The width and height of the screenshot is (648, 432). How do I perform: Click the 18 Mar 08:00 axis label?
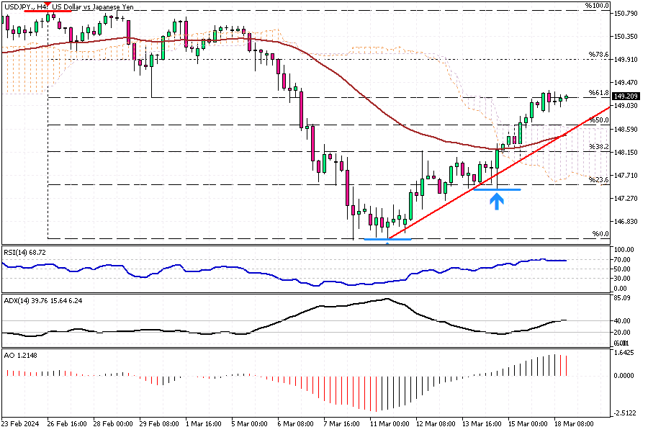pos(575,425)
